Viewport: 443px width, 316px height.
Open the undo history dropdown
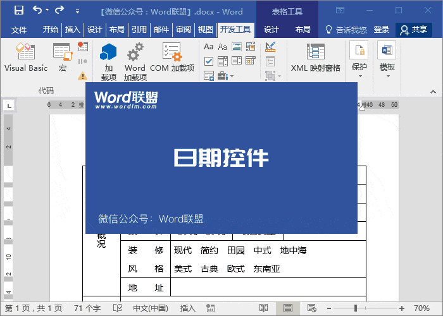[x=47, y=10]
